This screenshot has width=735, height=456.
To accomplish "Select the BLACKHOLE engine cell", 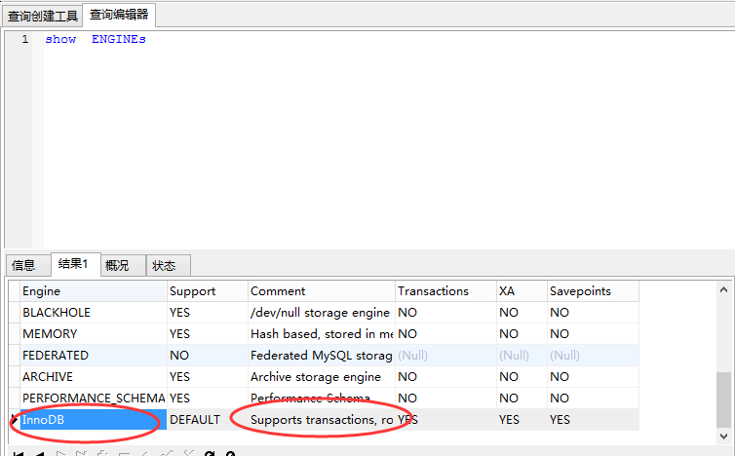I will pyautogui.click(x=93, y=313).
